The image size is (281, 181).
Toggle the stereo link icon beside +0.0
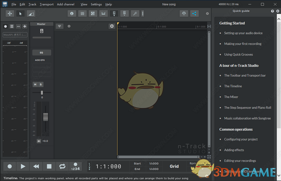click(39, 141)
